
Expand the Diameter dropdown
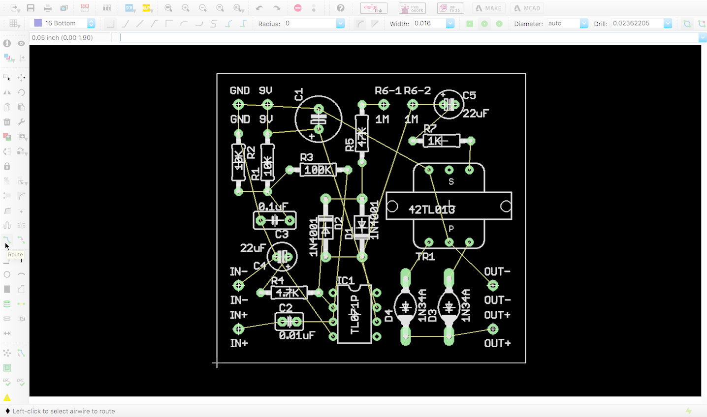tap(584, 23)
